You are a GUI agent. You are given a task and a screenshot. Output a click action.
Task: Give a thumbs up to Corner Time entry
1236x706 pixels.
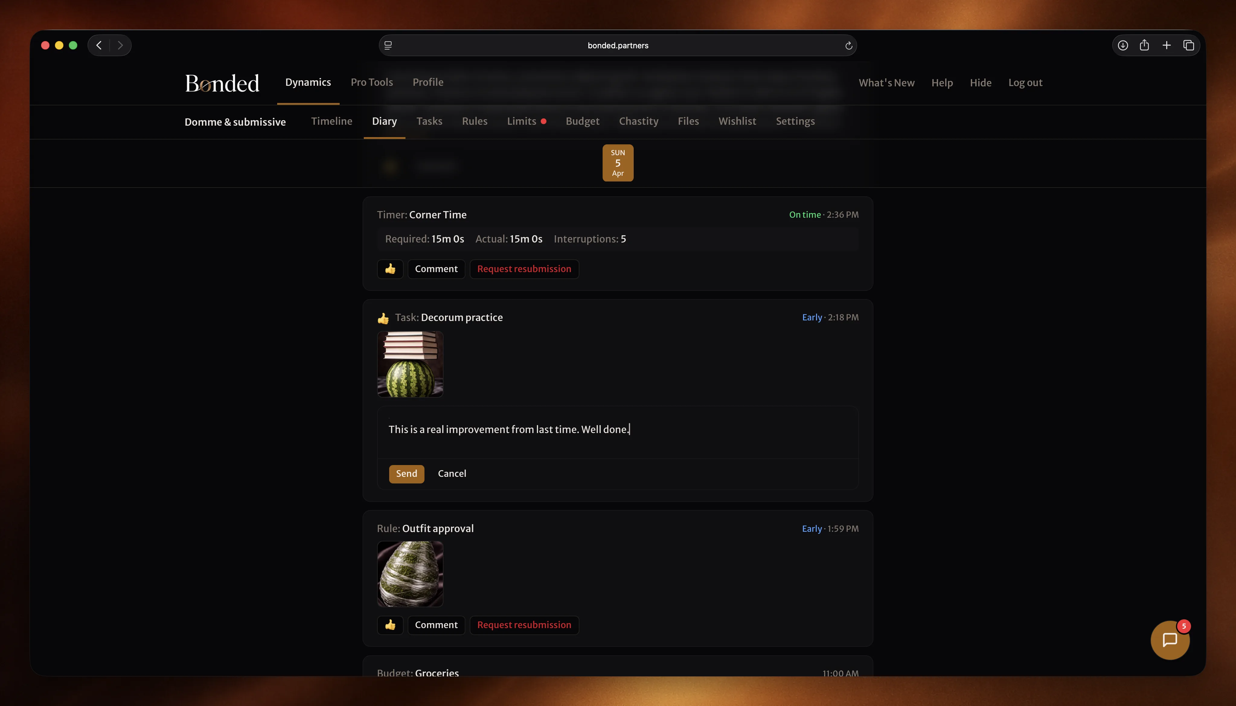click(390, 269)
